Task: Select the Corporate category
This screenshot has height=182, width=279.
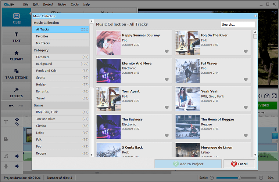Action: pos(61,57)
